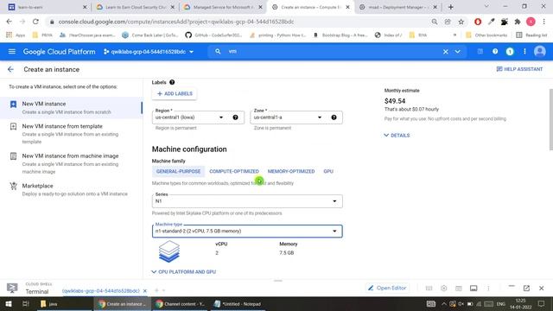This screenshot has height=311, width=553.
Task: Show Zone help question icon
Action: pyautogui.click(x=334, y=117)
